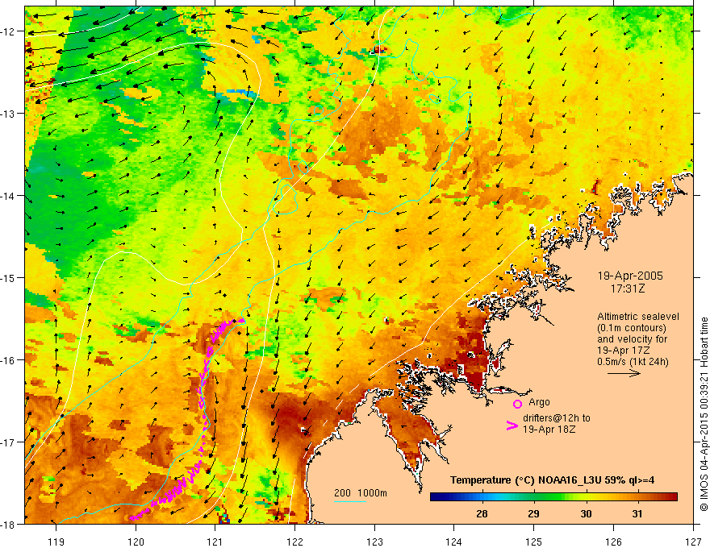This screenshot has height=548, width=710.
Task: Click the latitude axis label -13
Action: [x=8, y=114]
